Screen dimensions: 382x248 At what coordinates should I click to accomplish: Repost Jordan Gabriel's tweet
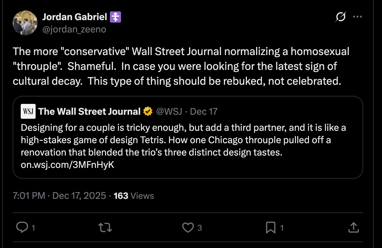coord(105,227)
